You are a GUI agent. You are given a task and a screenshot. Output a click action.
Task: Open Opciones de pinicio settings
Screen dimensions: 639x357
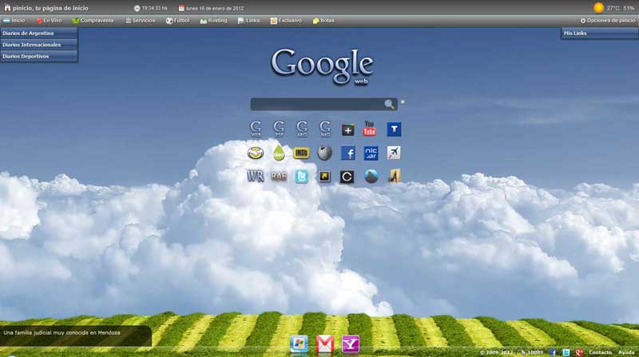(x=608, y=20)
